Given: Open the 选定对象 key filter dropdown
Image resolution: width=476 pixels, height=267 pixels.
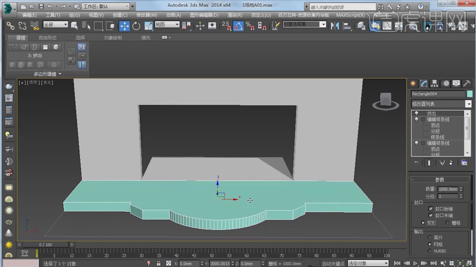Looking at the screenshot, I should click(368, 263).
